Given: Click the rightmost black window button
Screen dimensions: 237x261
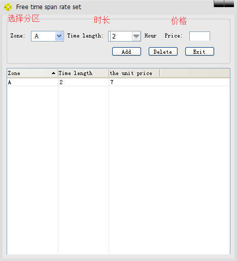Looking at the screenshot, I should click(229, 4).
